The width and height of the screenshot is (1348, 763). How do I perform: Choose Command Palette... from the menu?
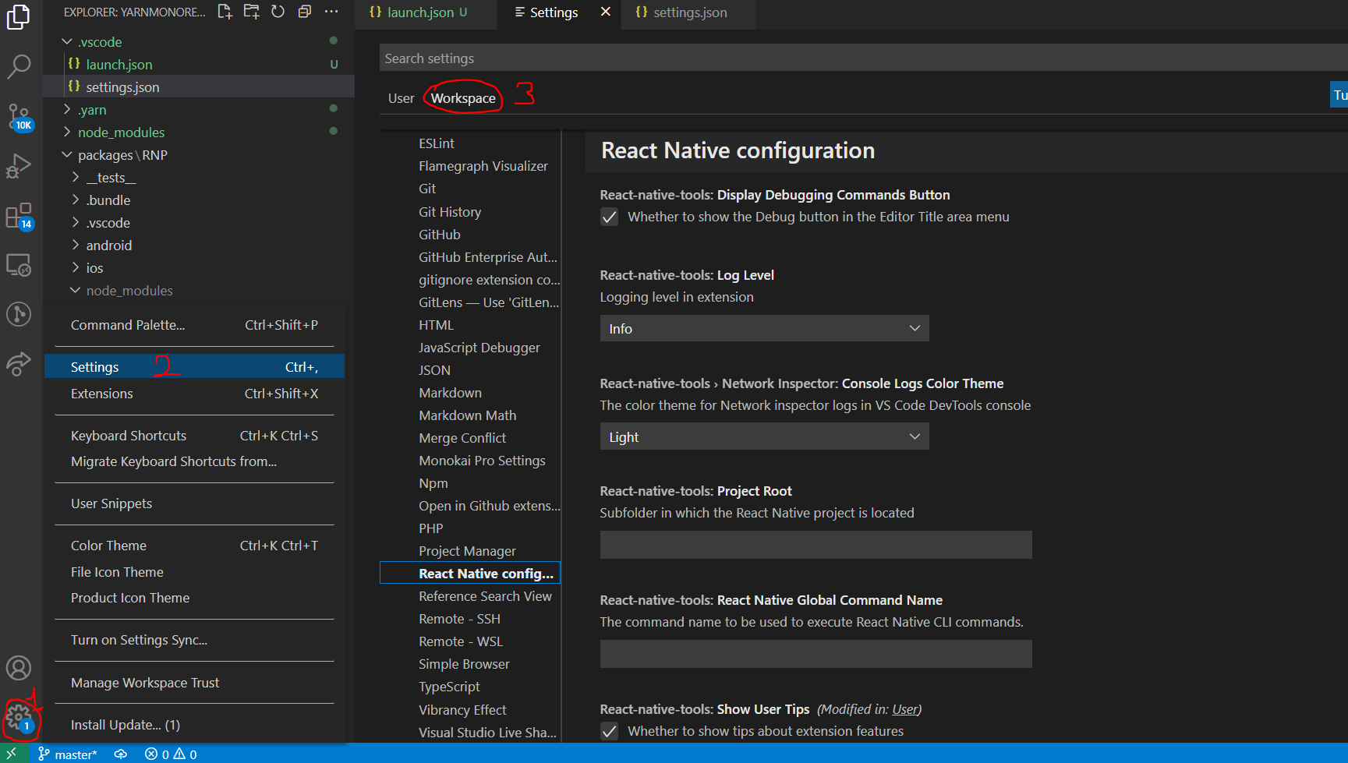[x=194, y=325]
